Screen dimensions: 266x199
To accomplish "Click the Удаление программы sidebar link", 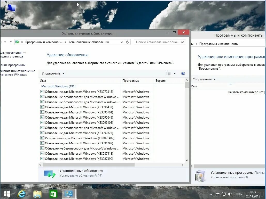I will [13, 65].
